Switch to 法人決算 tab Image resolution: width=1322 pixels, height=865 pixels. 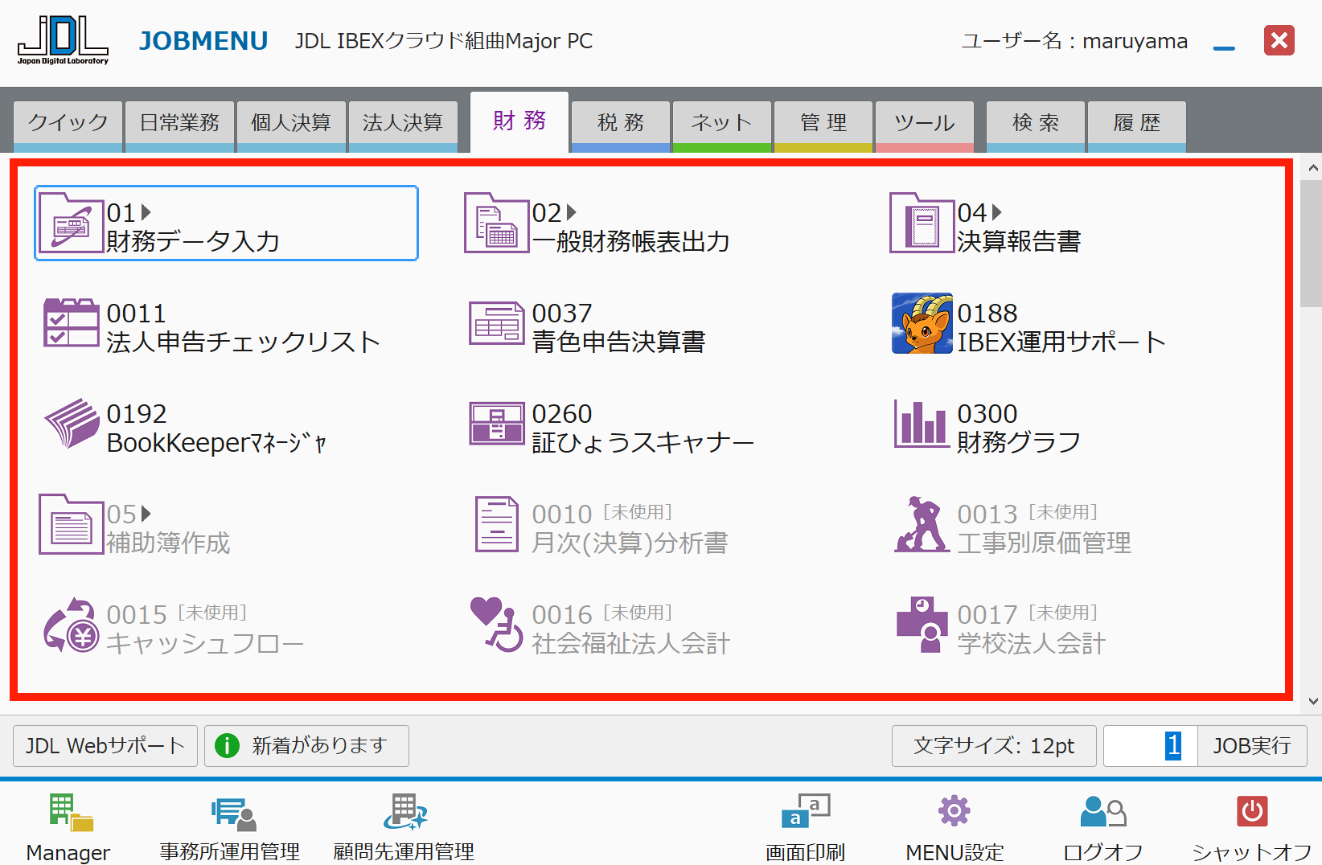point(403,126)
